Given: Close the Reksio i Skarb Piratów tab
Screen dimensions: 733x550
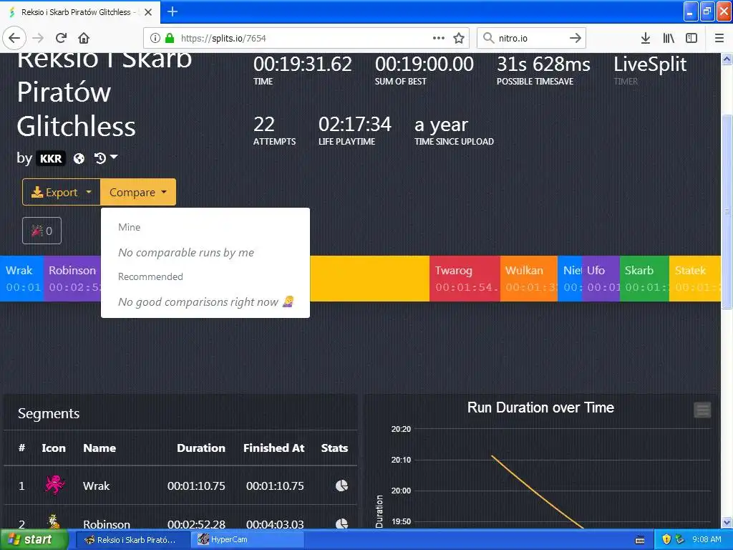Looking at the screenshot, I should tap(148, 12).
